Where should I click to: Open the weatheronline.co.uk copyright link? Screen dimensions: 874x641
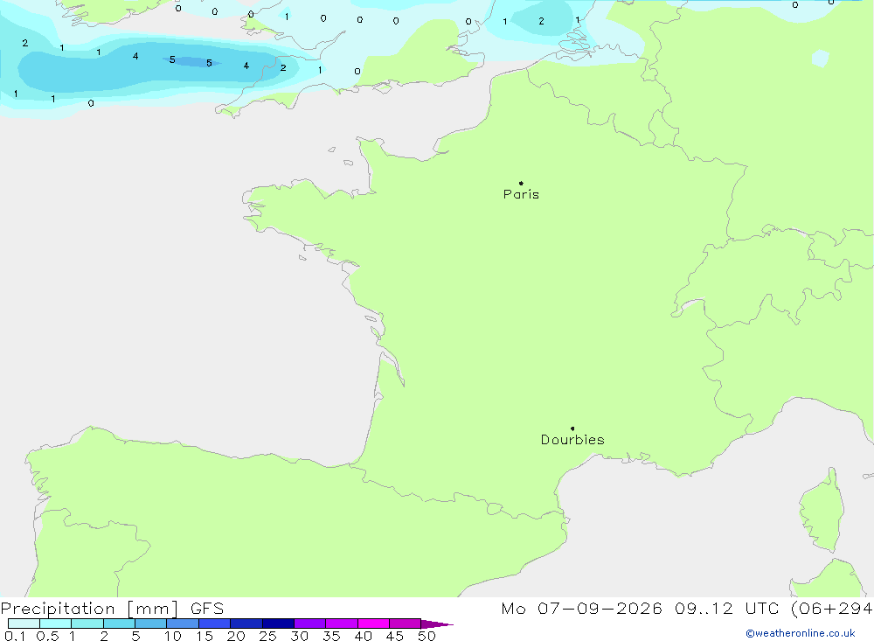pos(801,633)
